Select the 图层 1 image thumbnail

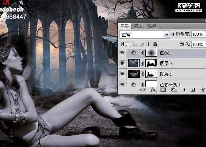click(134, 74)
